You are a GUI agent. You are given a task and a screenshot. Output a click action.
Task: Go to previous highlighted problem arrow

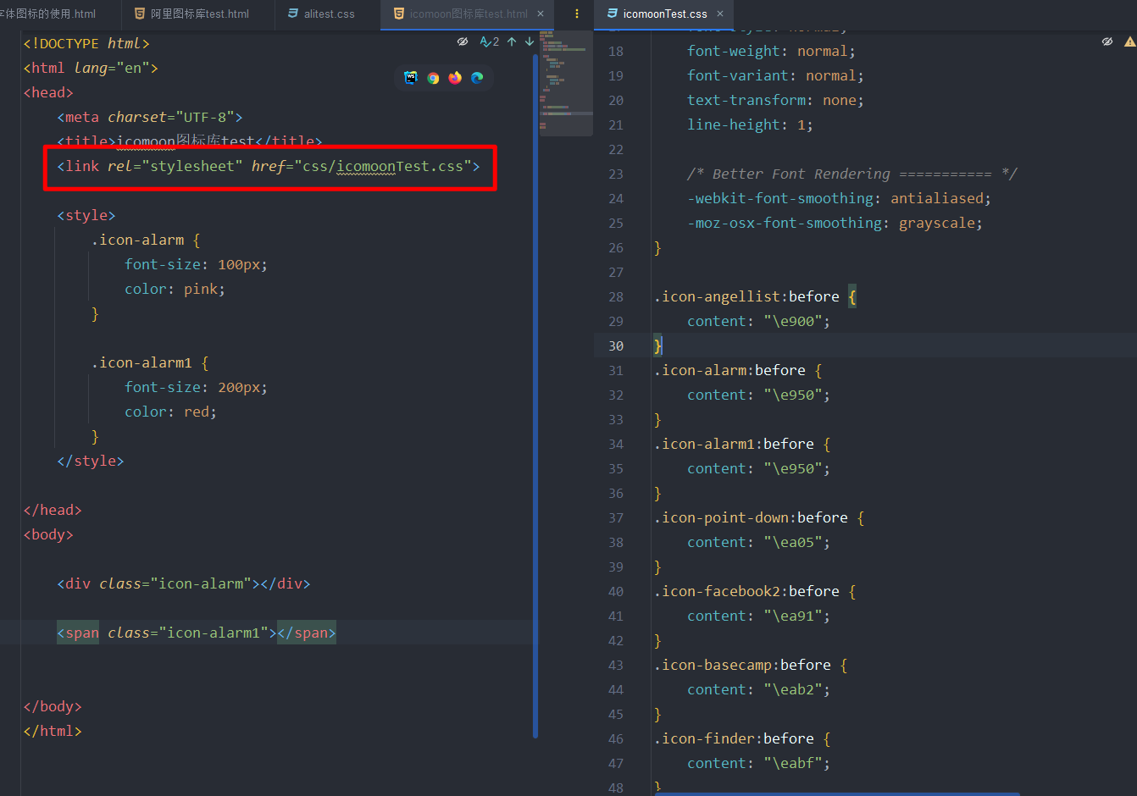[512, 41]
